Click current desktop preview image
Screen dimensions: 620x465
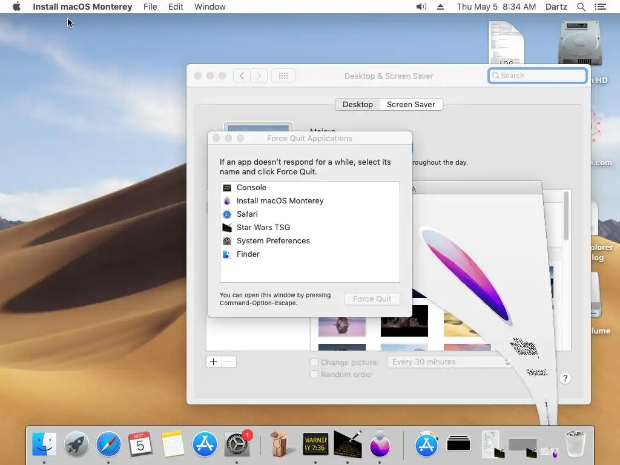(x=259, y=127)
